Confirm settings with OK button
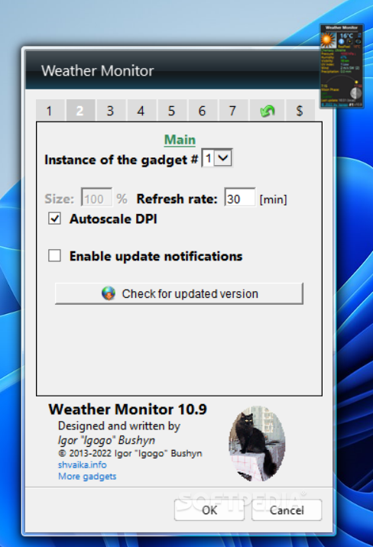 tap(209, 510)
